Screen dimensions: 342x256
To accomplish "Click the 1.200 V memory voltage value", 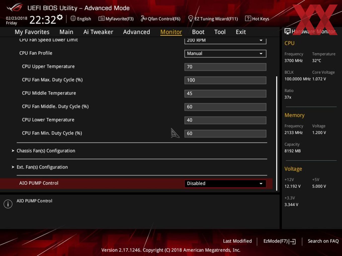I will (319, 133).
